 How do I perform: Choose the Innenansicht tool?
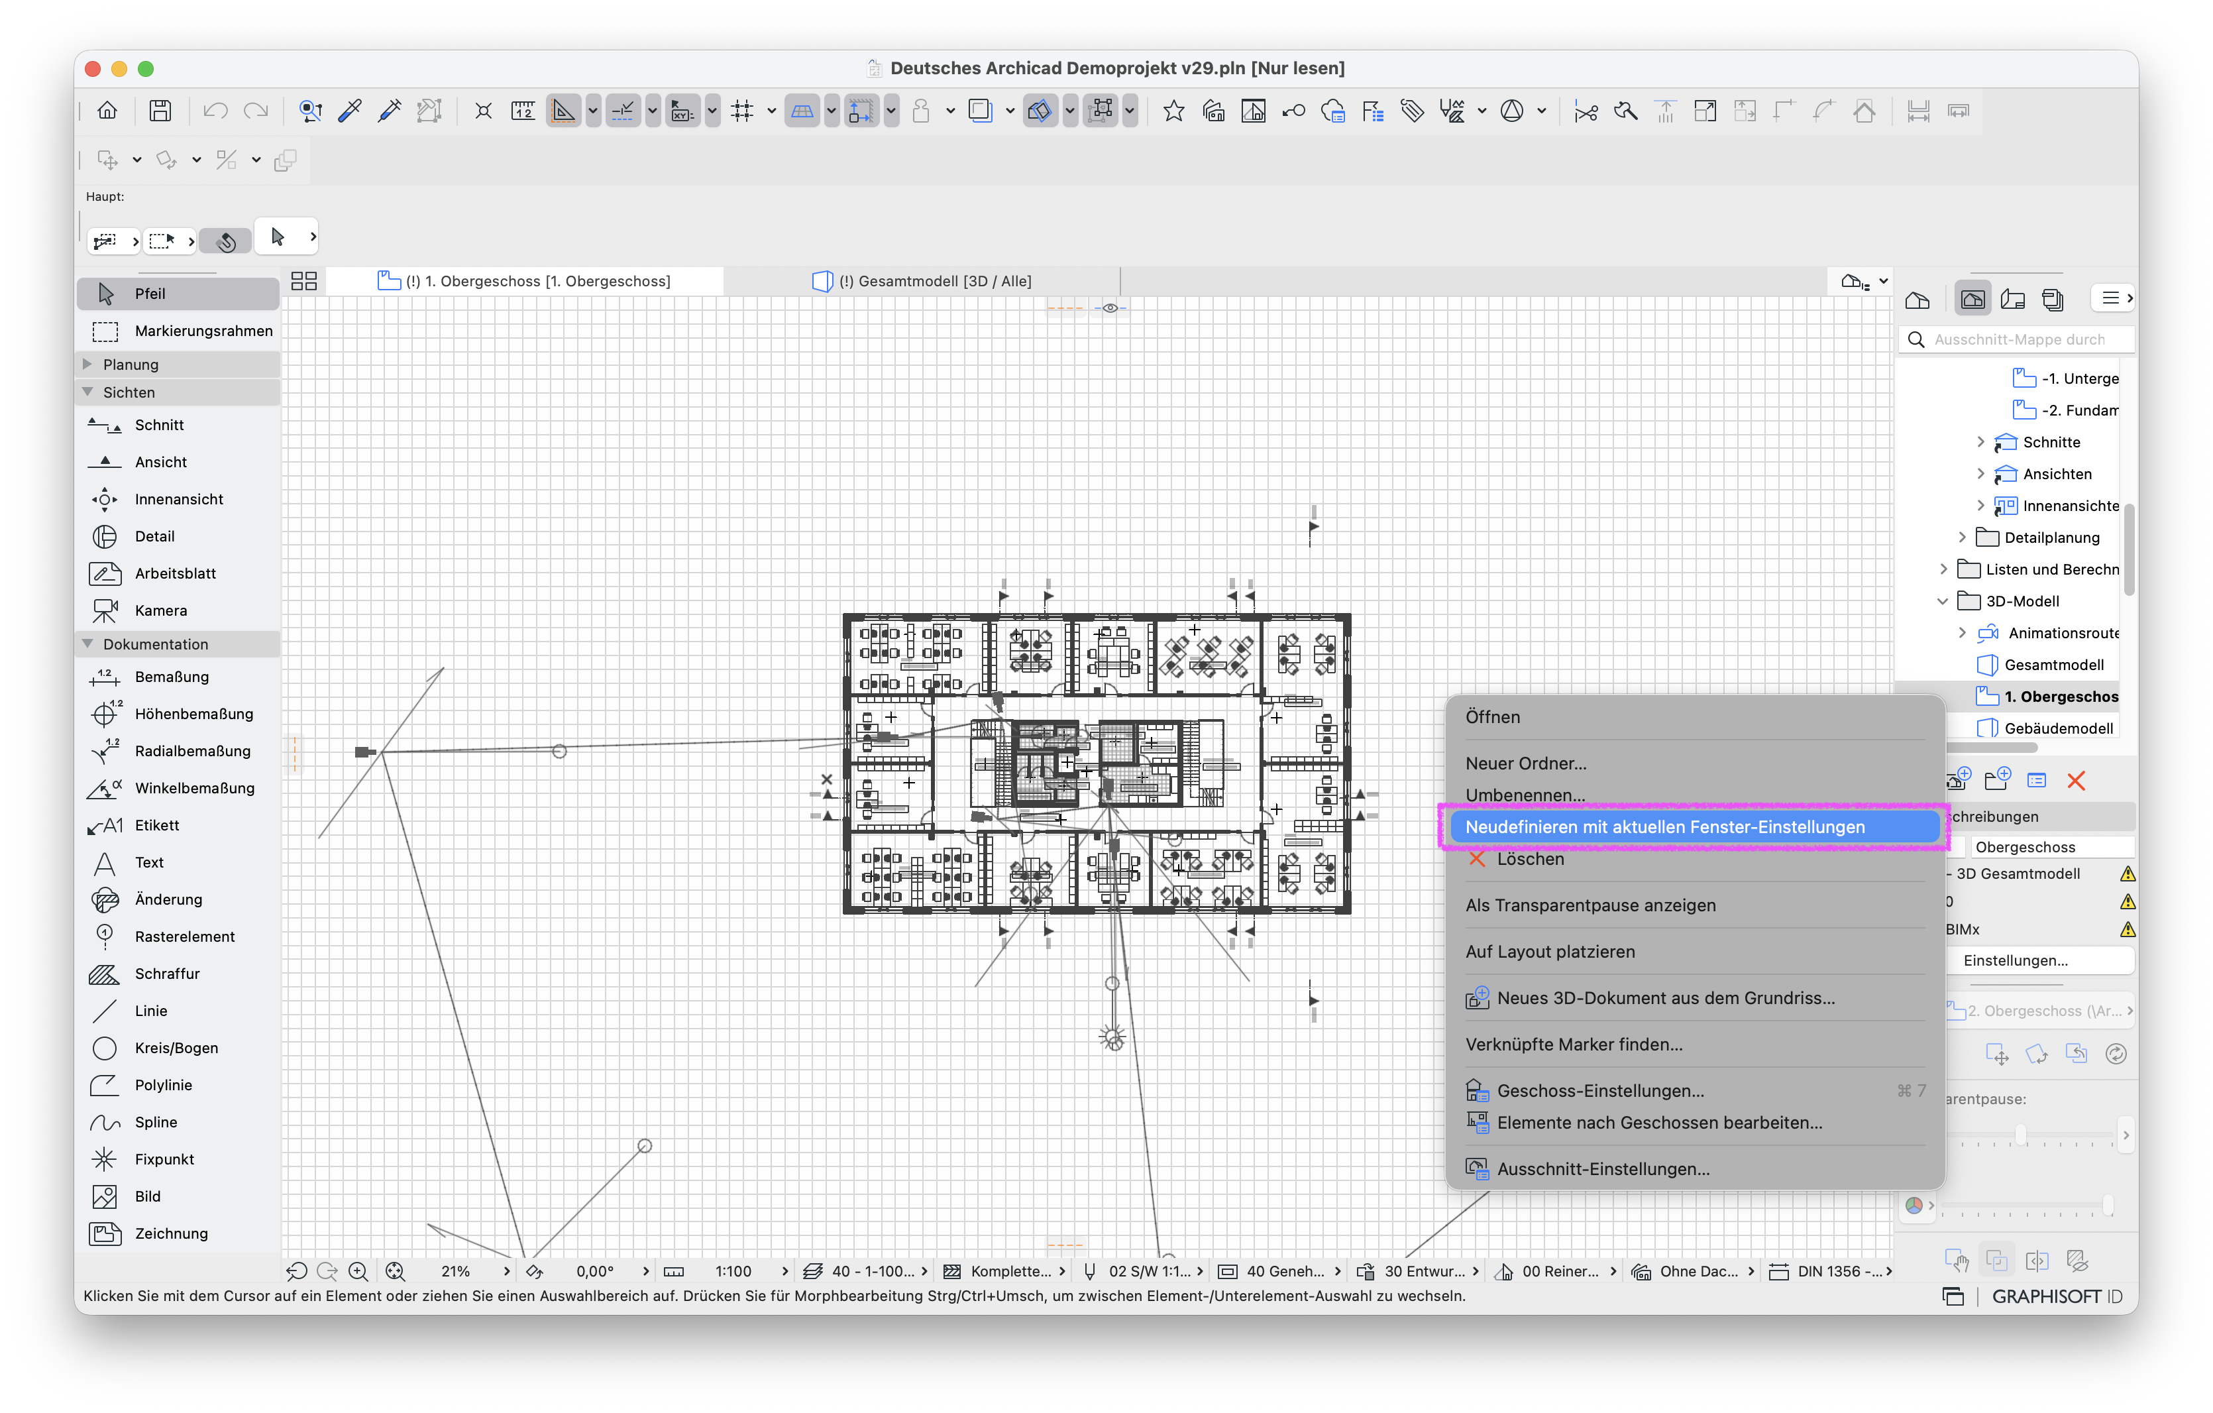[x=178, y=499]
